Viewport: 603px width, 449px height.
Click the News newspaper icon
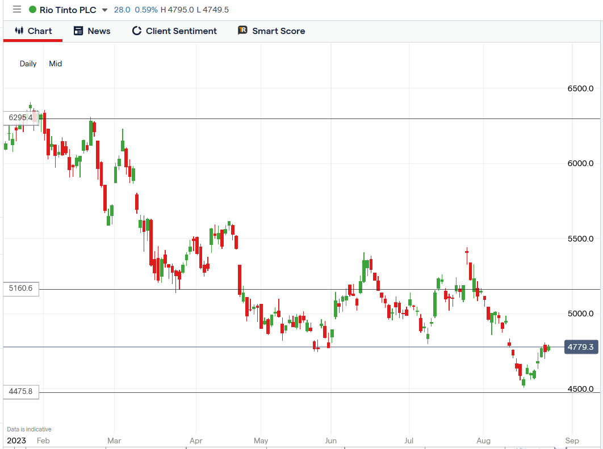tap(78, 31)
